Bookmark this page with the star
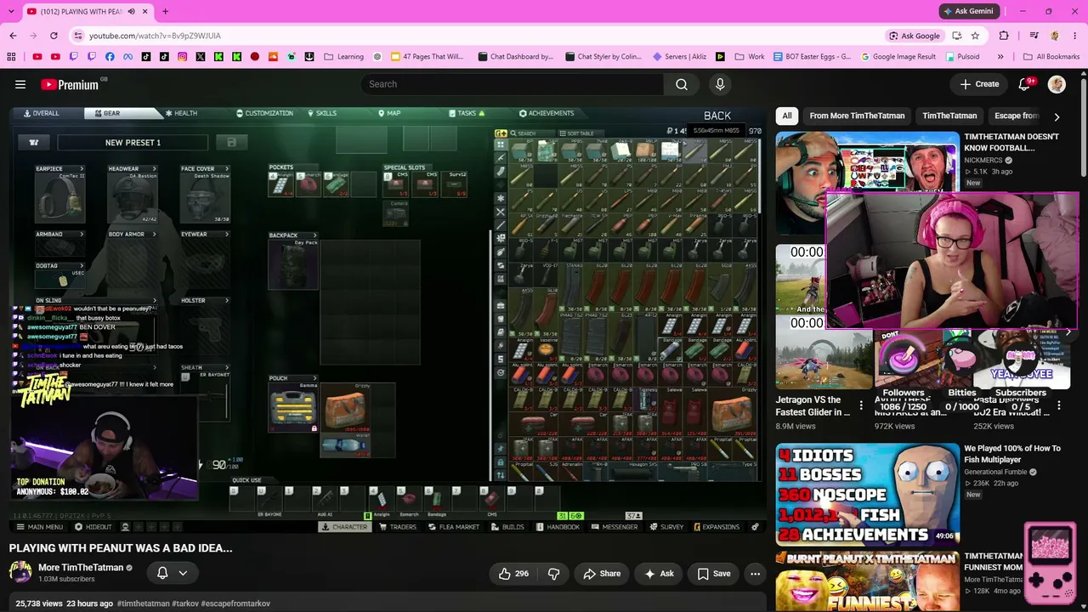Image resolution: width=1088 pixels, height=612 pixels. 975,36
